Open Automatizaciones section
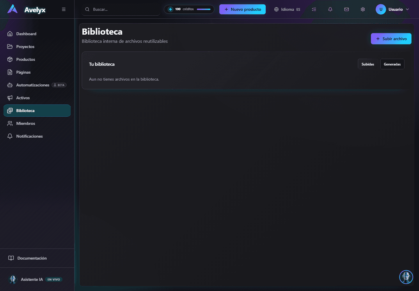 coord(37,85)
